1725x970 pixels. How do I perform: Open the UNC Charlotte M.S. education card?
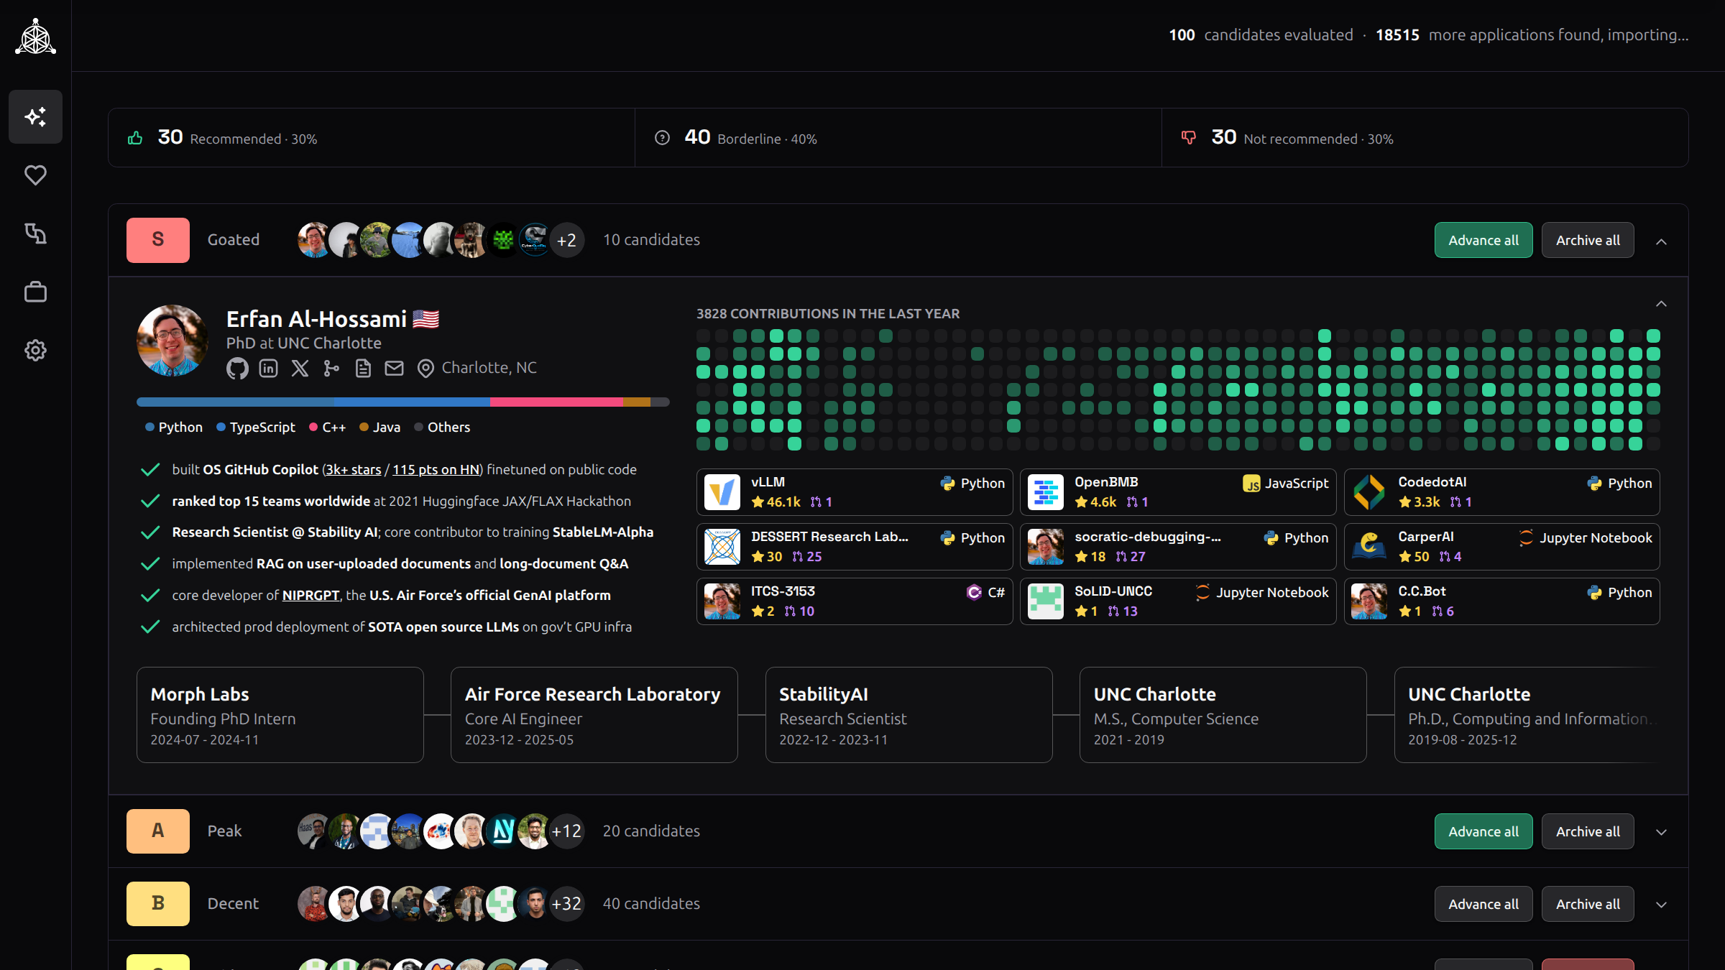pyautogui.click(x=1223, y=715)
